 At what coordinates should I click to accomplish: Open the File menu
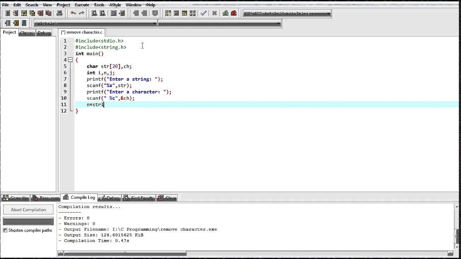tap(5, 5)
